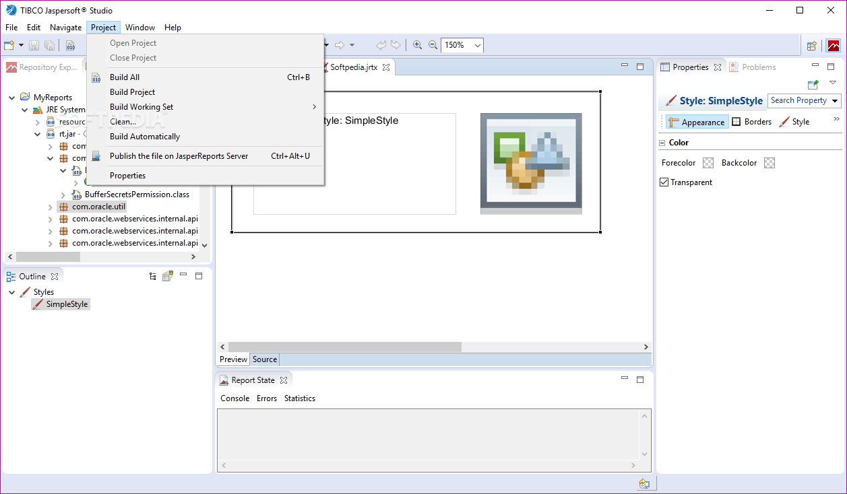Click the thumbnail view icon in Outline panel
This screenshot has height=494, width=847.
click(167, 276)
